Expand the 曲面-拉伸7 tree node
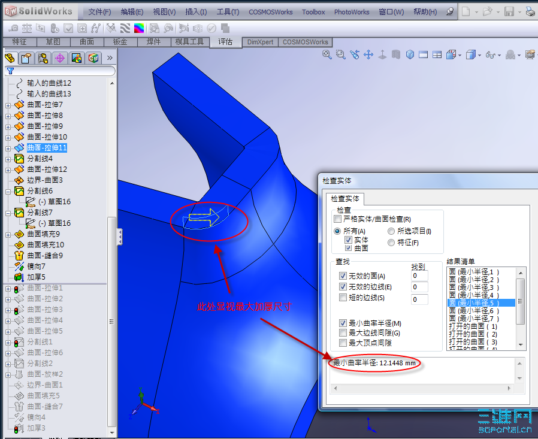 click(x=8, y=105)
